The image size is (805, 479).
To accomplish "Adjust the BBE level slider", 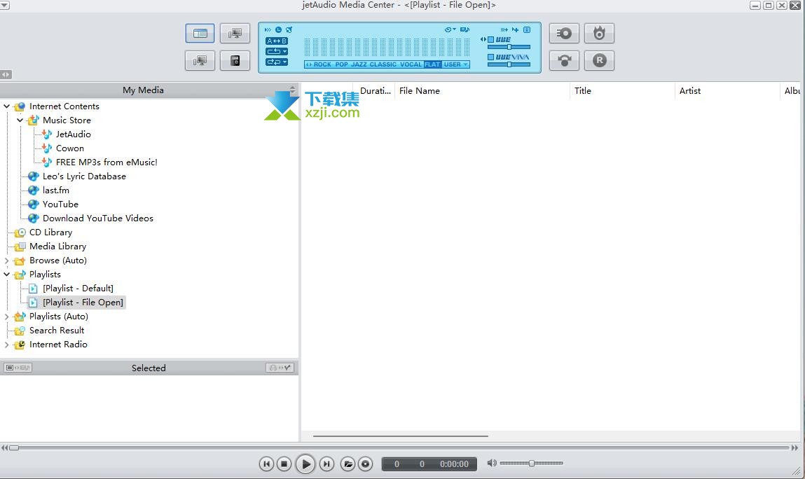I will [x=509, y=47].
